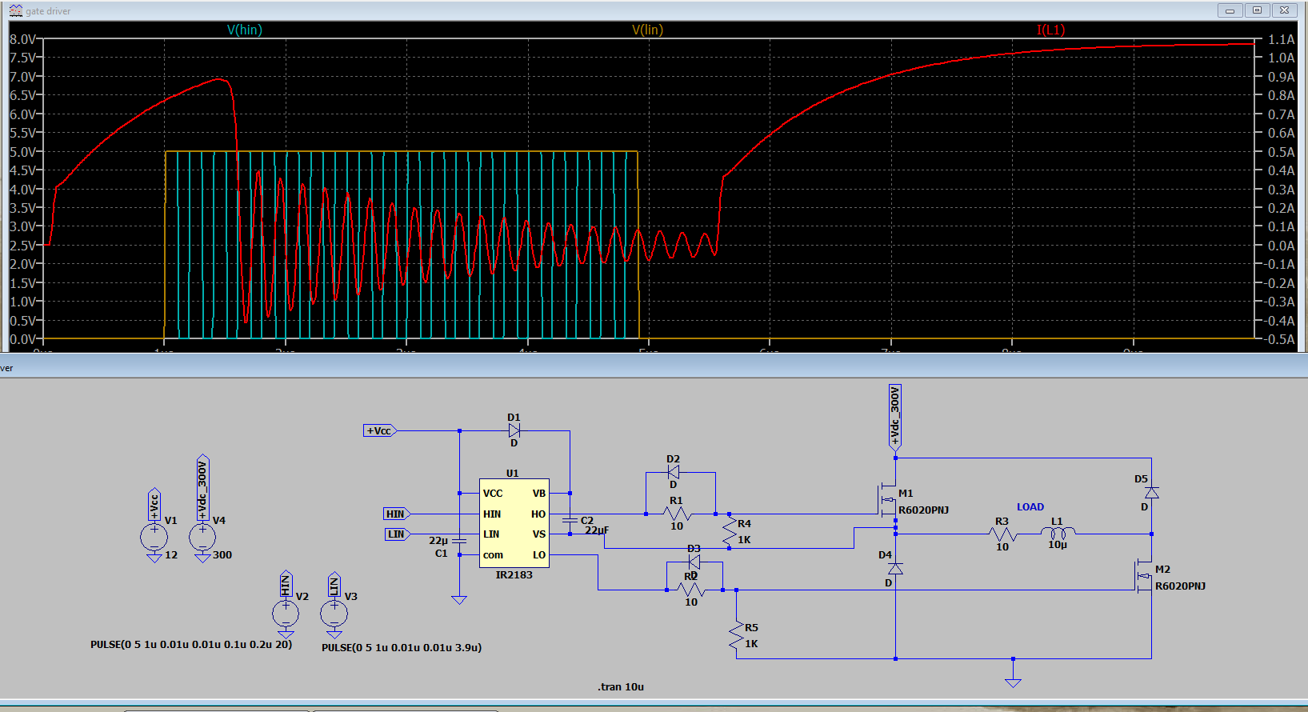Click the -0.5A right axis label
Viewport: 1308px width, 712px height.
click(x=1278, y=338)
